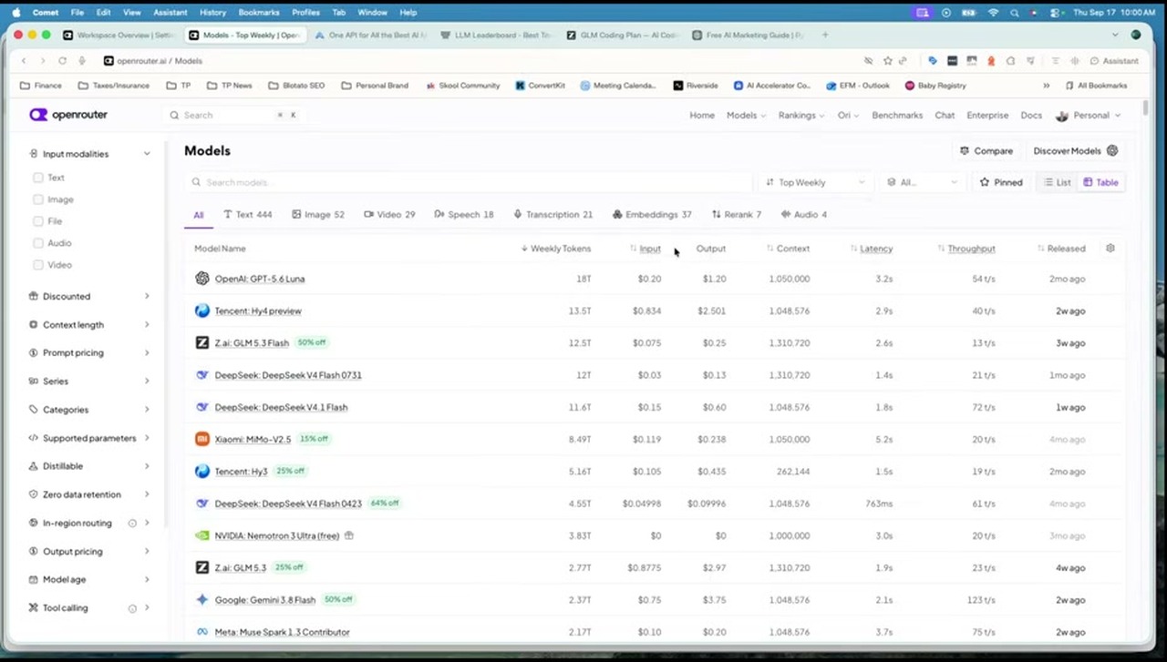Image resolution: width=1167 pixels, height=662 pixels.
Task: Switch to the LLM Leaderboard browser tab
Action: coord(496,36)
